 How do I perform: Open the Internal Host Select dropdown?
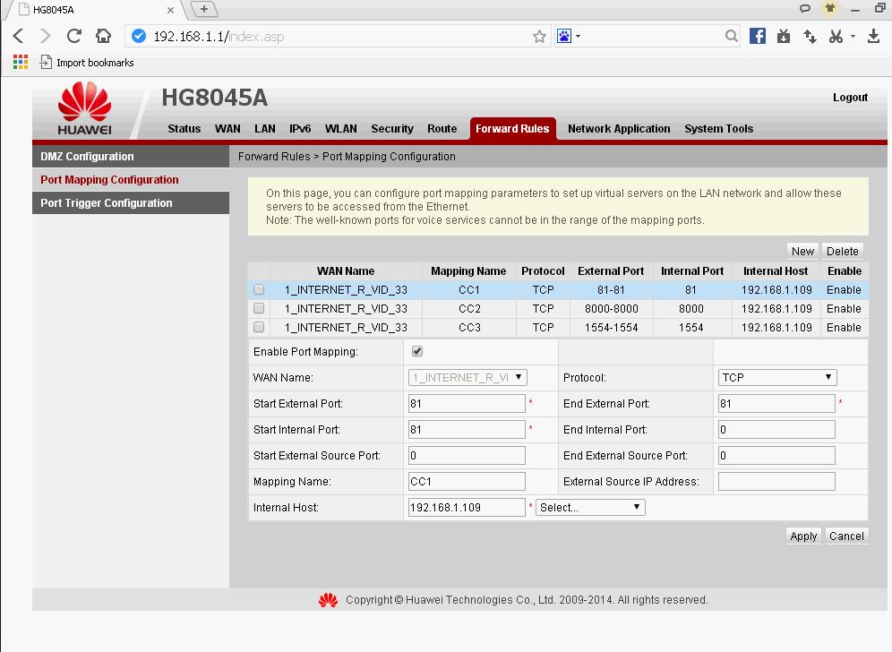(x=590, y=508)
